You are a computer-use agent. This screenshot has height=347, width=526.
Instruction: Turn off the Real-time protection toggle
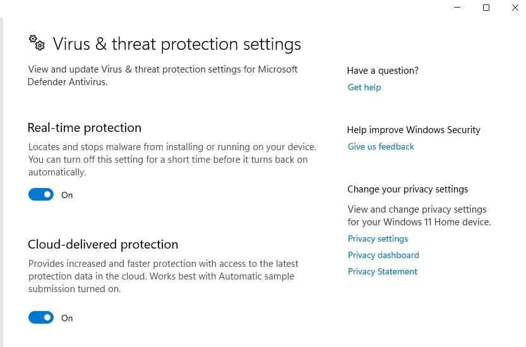click(x=41, y=195)
